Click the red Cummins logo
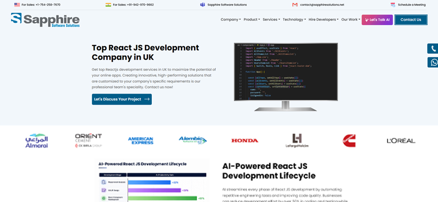 click(x=349, y=141)
